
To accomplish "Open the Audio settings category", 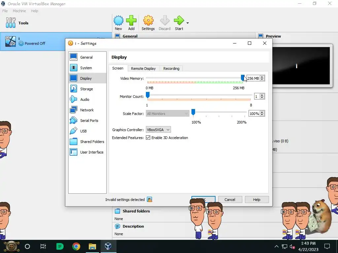I will (87, 99).
